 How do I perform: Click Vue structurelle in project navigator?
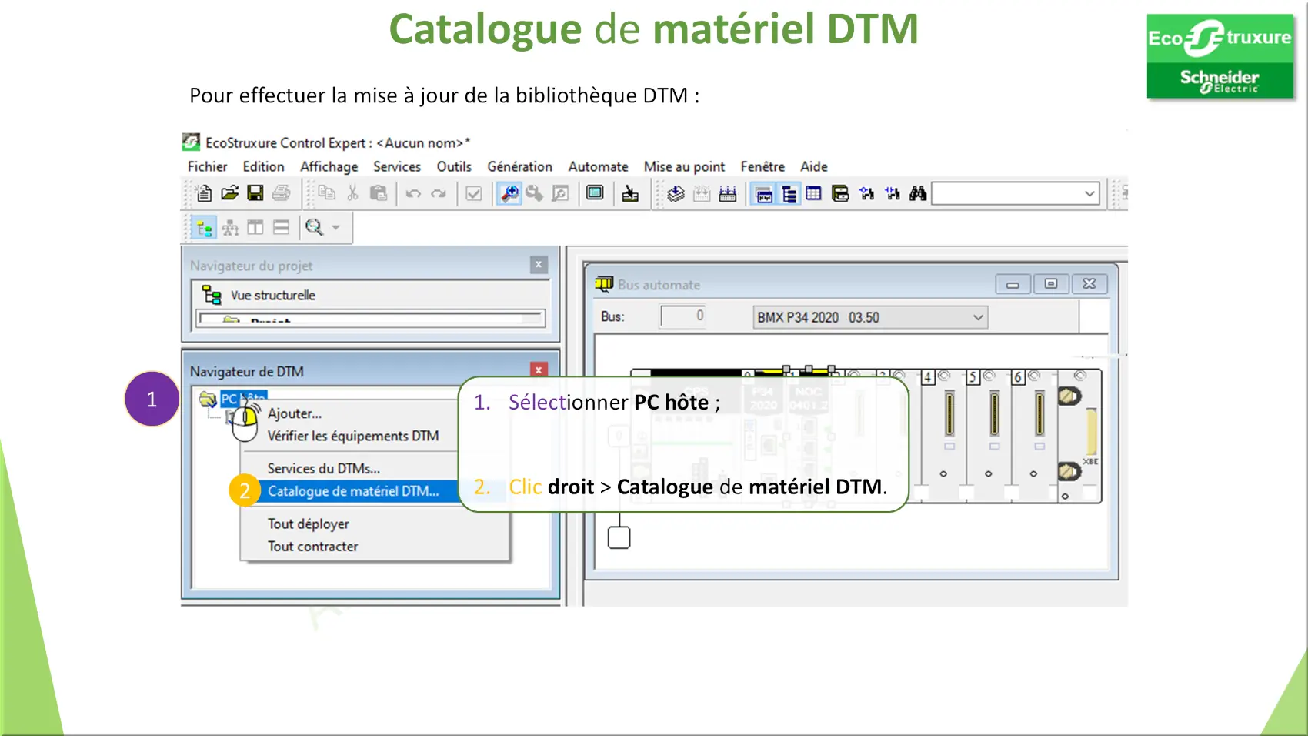click(x=272, y=295)
